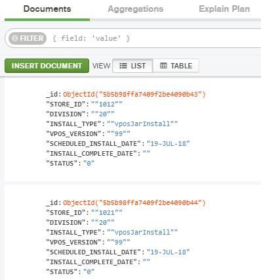Click the table view grid icon
261x280 pixels.
click(163, 66)
